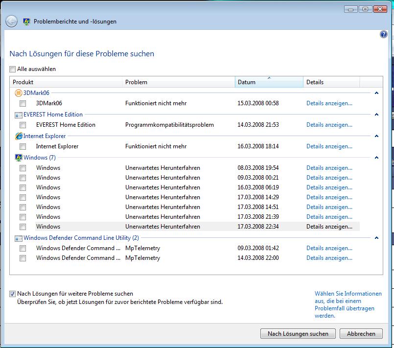The width and height of the screenshot is (394, 348).
Task: Open help via the question mark icon
Action: (384, 35)
